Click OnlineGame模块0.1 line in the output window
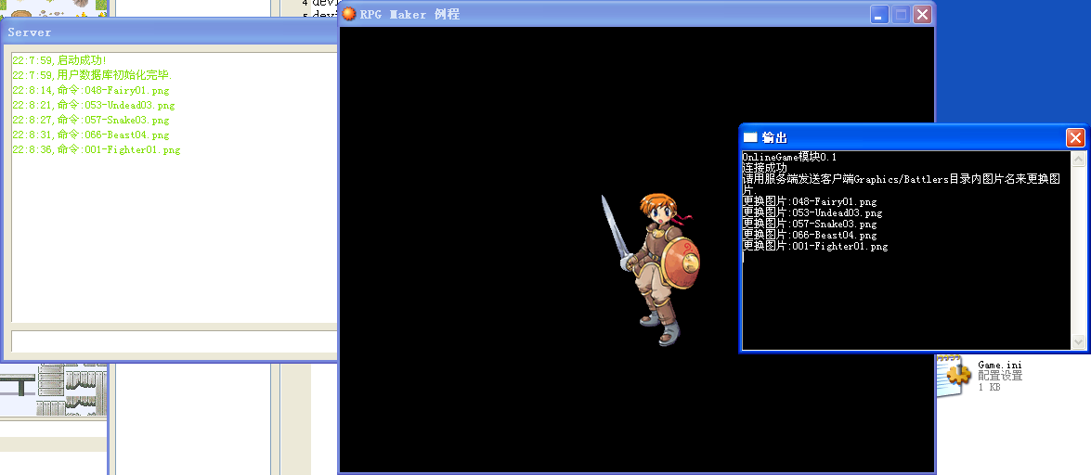 pyautogui.click(x=790, y=157)
